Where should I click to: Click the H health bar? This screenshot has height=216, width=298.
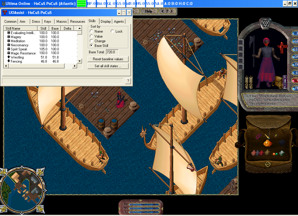pyautogui.click(x=144, y=204)
